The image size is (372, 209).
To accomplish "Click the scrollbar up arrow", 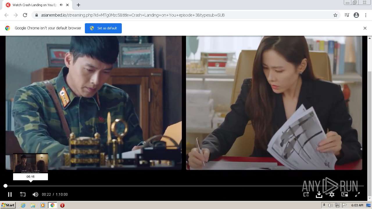I will tap(370, 38).
